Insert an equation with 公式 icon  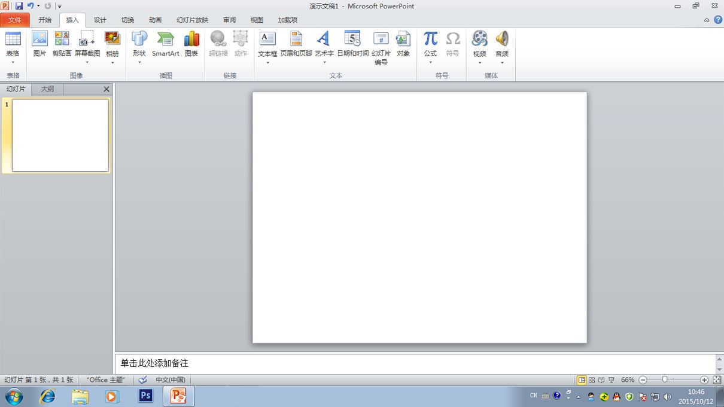click(431, 39)
